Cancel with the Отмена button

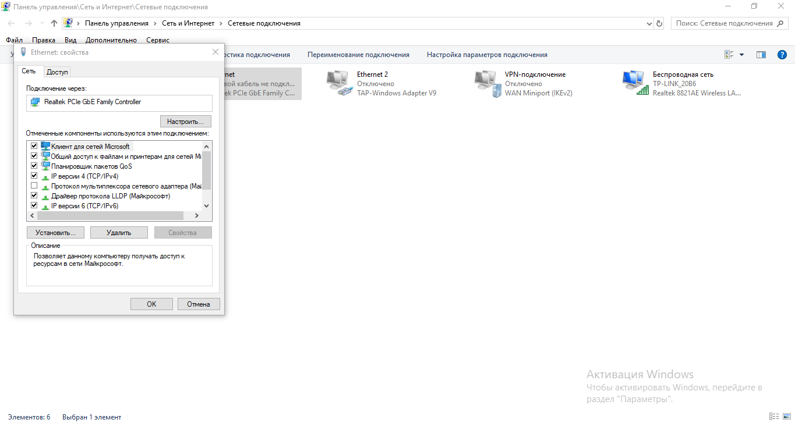coord(199,304)
